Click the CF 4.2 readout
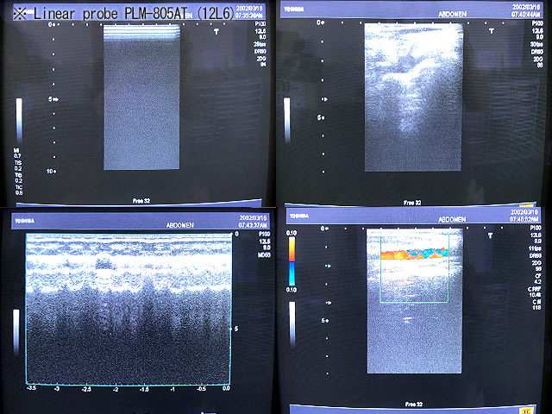Viewport: 552px width, 414px height. [537, 279]
